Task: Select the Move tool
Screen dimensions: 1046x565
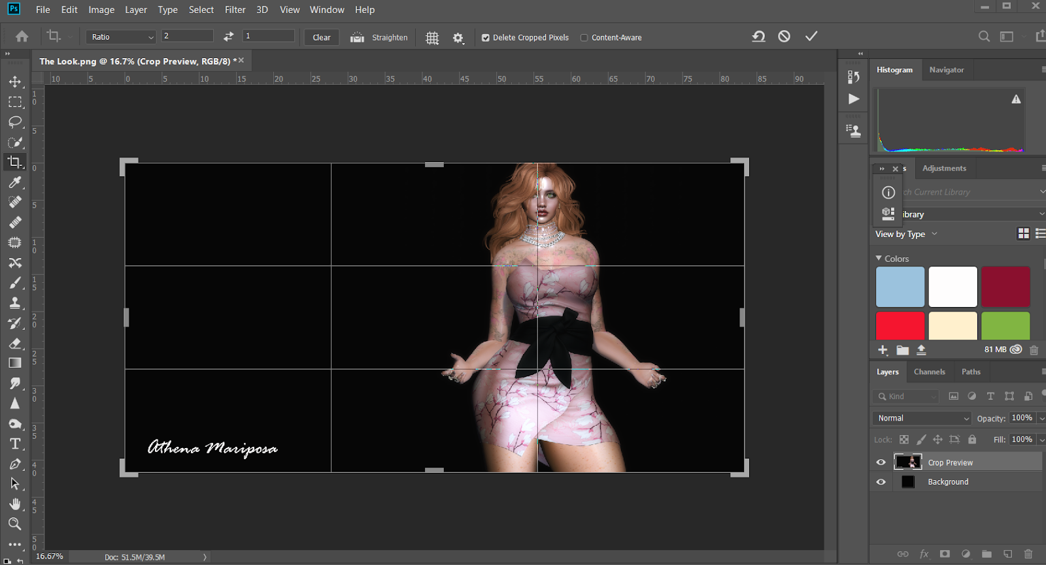Action: click(x=15, y=82)
